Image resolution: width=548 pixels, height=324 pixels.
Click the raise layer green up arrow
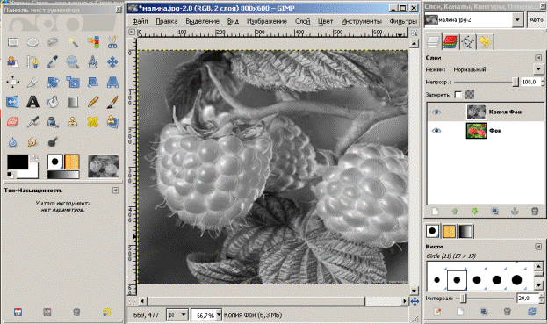point(455,212)
